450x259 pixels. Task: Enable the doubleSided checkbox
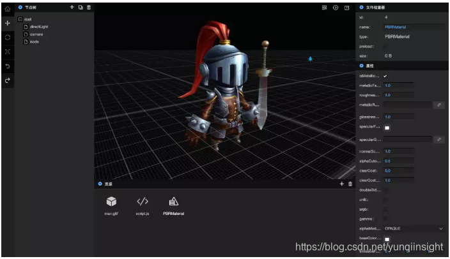pos(385,190)
